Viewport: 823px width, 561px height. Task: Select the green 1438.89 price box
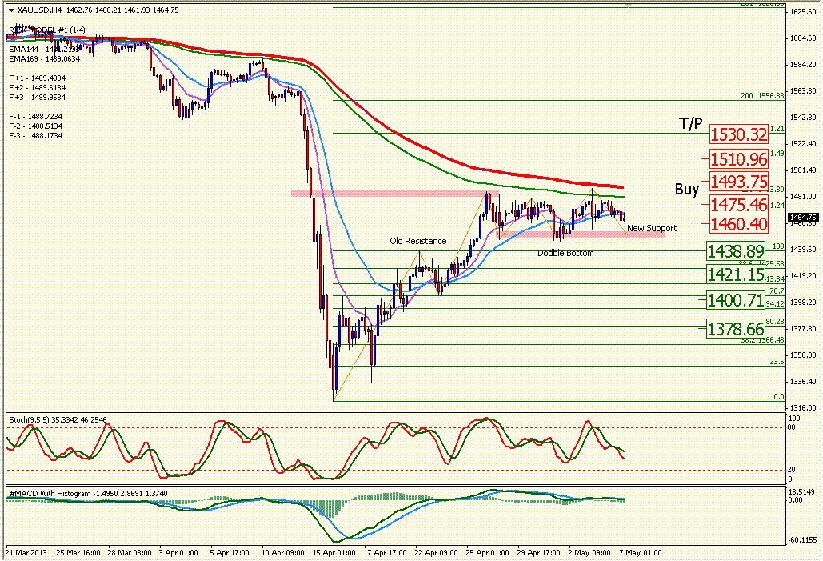[735, 251]
